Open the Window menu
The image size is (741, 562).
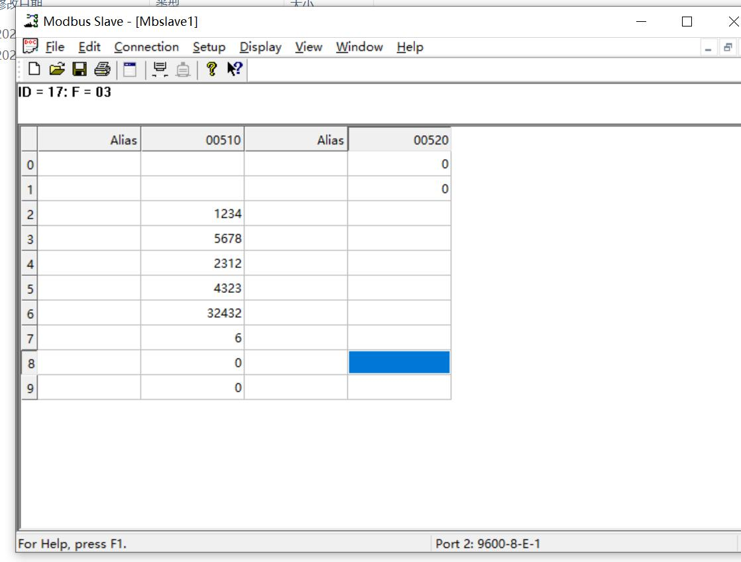(359, 47)
